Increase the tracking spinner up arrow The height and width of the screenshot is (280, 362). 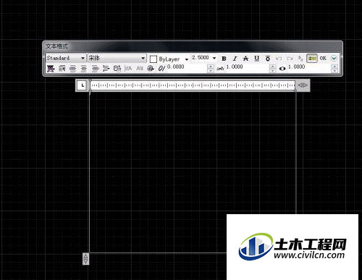point(273,67)
